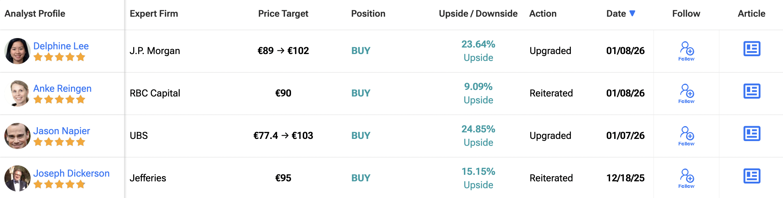Screen dimensions: 783x198
Task: Open the UBS rating article
Action: (752, 134)
